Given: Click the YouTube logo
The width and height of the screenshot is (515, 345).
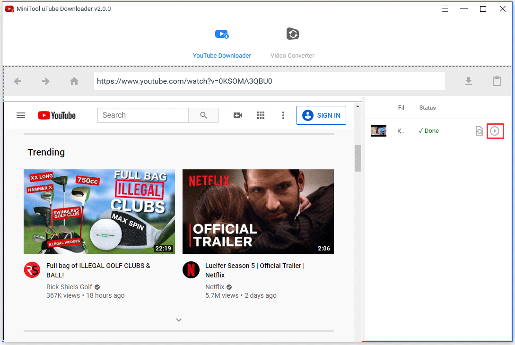Looking at the screenshot, I should pos(57,115).
